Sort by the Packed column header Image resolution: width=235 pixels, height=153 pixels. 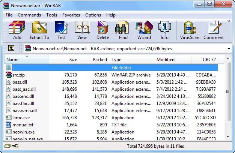pyautogui.click(x=94, y=59)
